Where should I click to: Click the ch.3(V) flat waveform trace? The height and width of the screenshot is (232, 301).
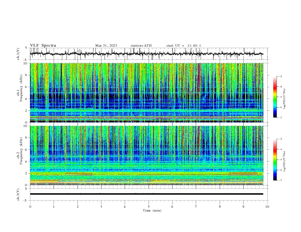coord(146,194)
